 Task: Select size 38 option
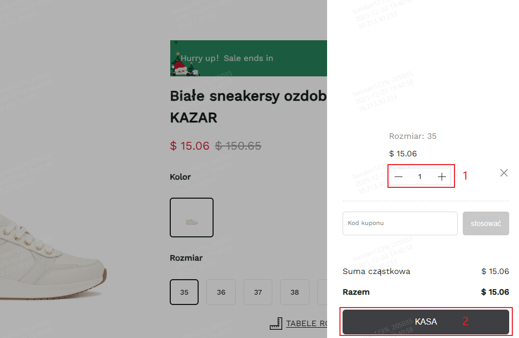point(295,292)
